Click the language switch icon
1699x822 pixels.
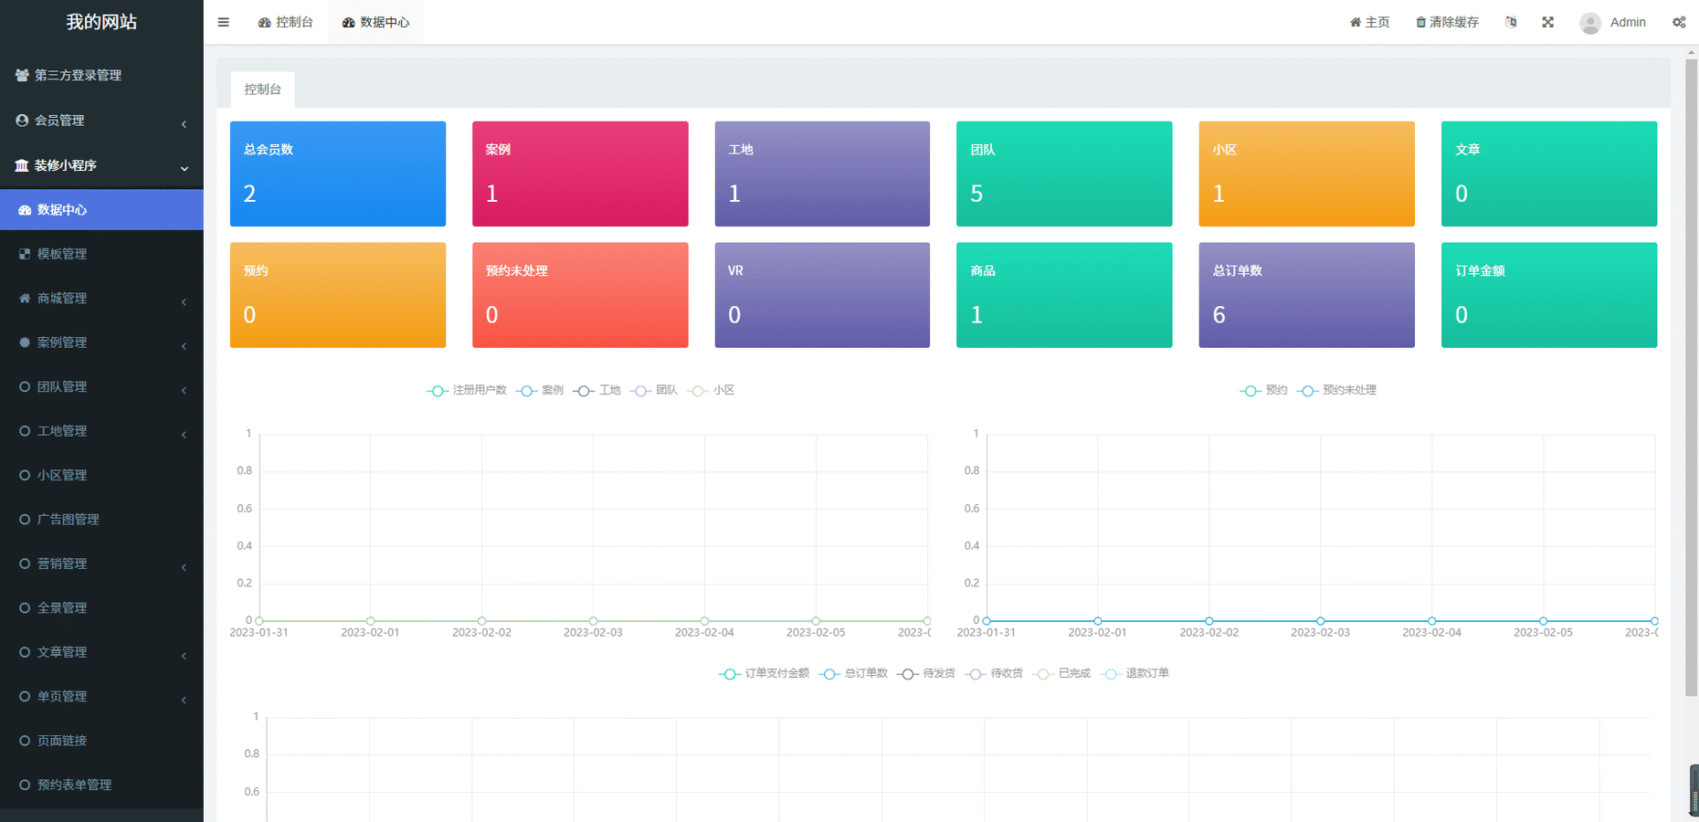(x=1511, y=22)
